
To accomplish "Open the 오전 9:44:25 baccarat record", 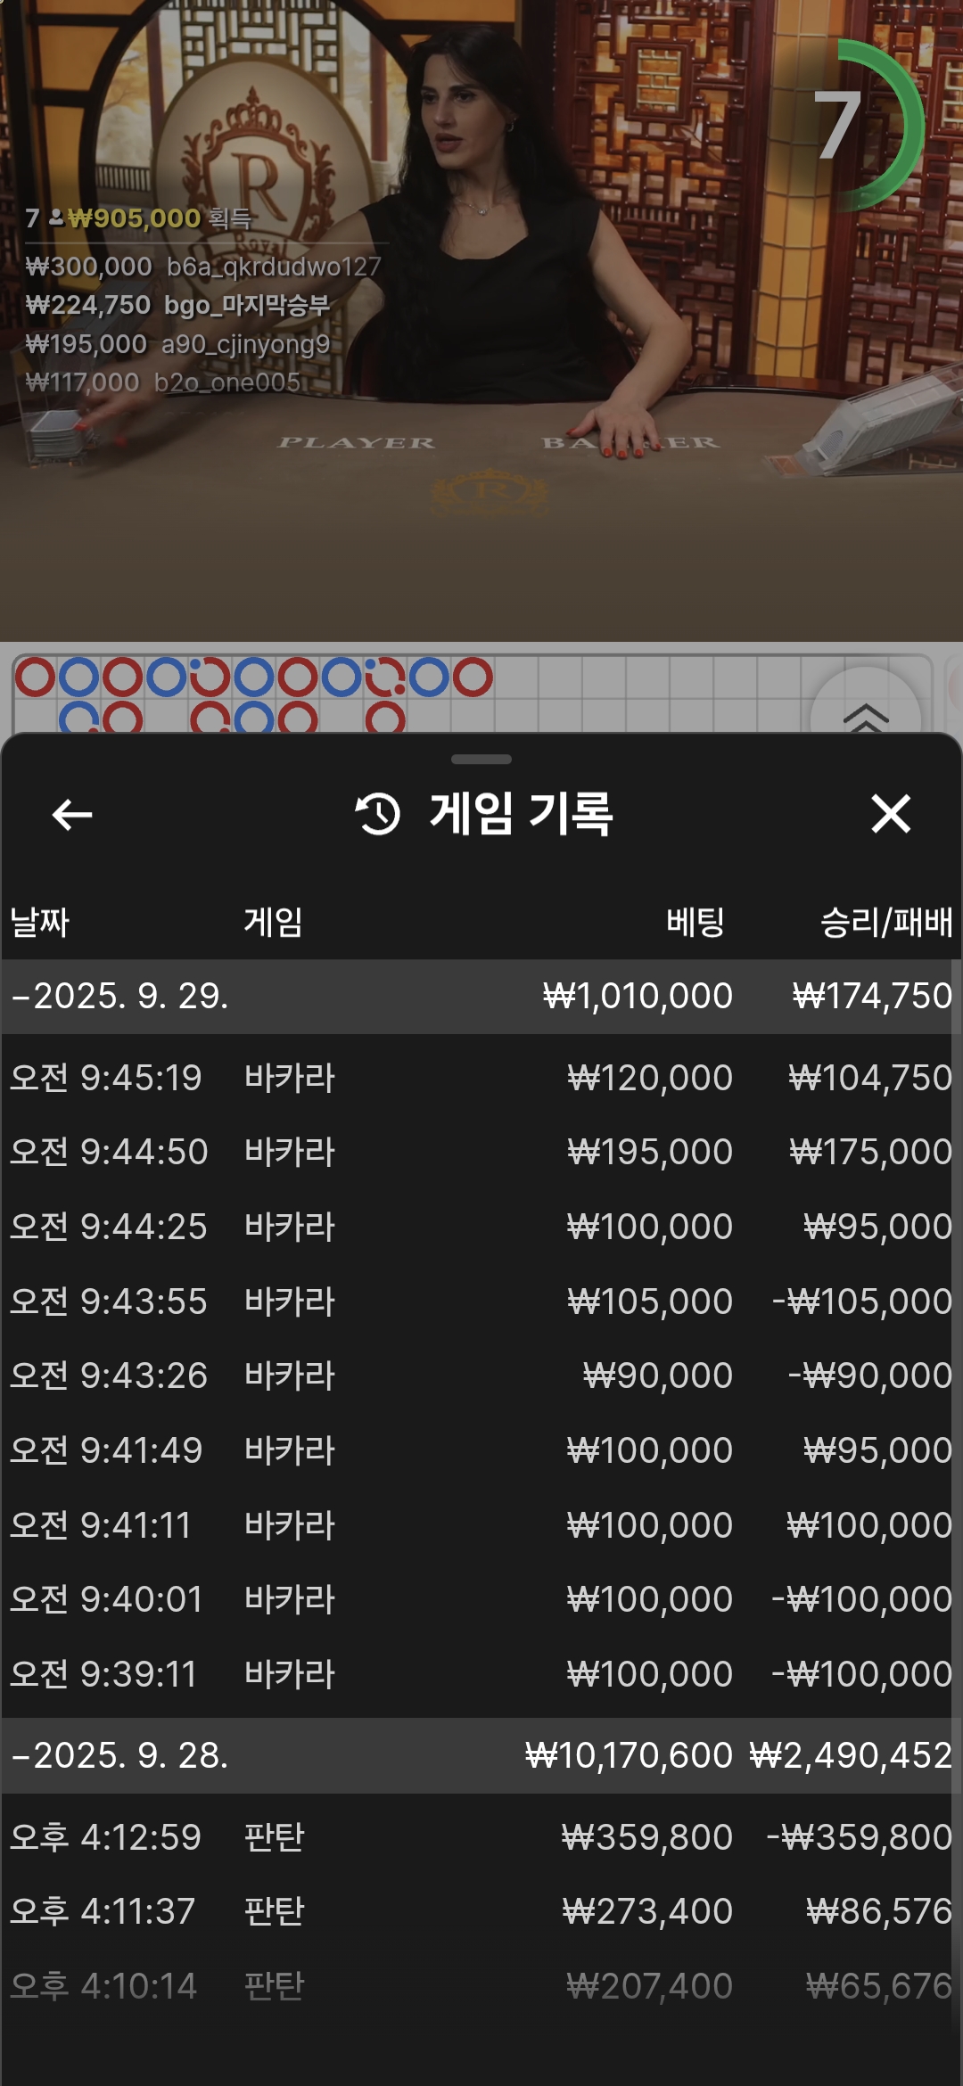I will pos(481,1227).
